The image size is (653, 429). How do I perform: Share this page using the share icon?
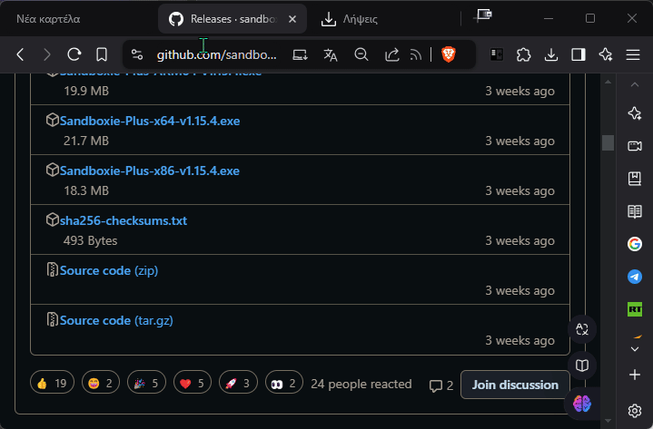pyautogui.click(x=391, y=54)
